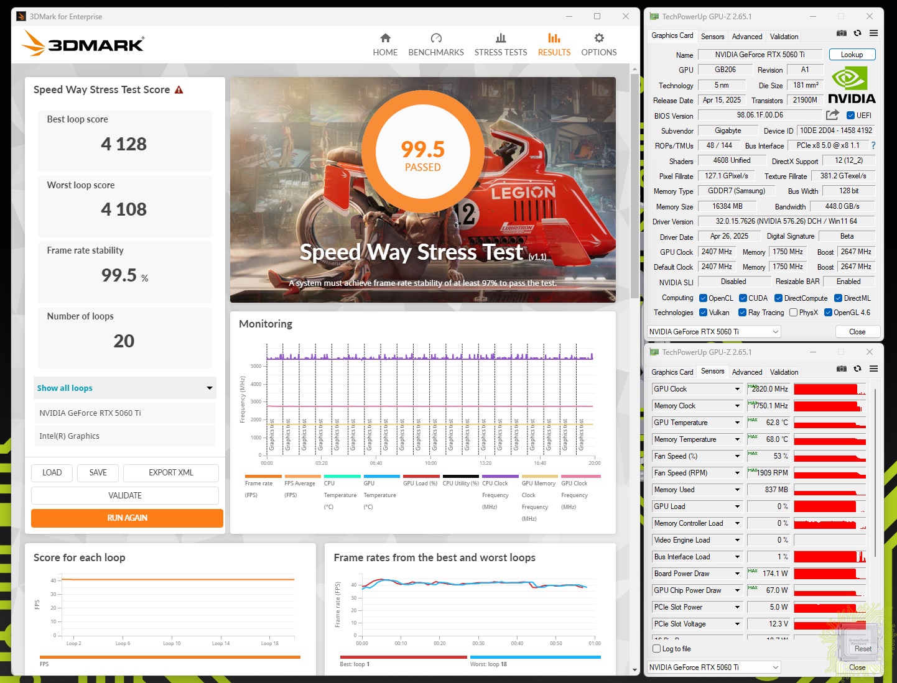Open the Board Power Draw sensor dropdown

[x=737, y=574]
